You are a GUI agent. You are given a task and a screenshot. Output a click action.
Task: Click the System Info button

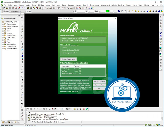99,85
